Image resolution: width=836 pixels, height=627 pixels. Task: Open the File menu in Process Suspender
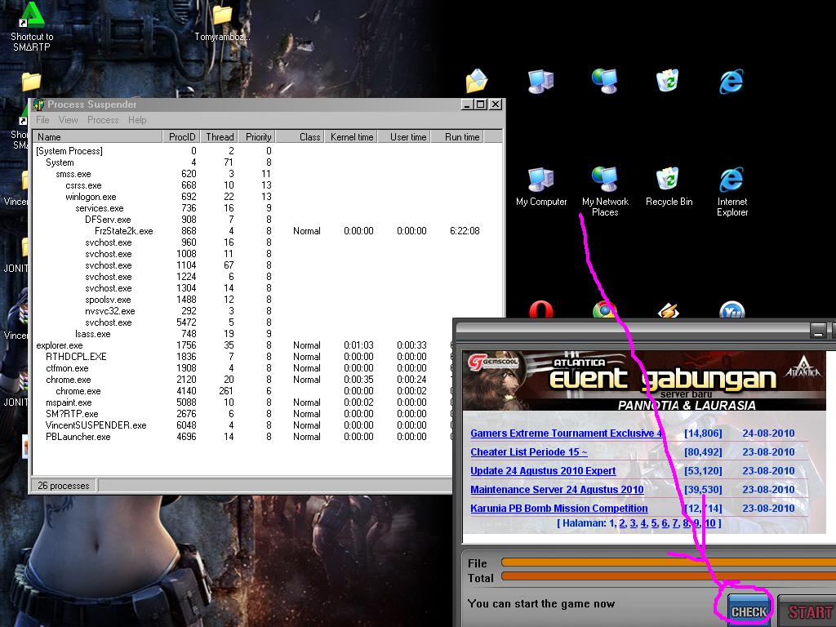pos(42,120)
